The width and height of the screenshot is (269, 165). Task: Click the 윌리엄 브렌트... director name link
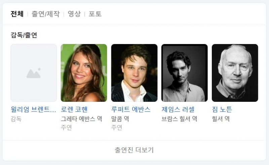(x=33, y=110)
